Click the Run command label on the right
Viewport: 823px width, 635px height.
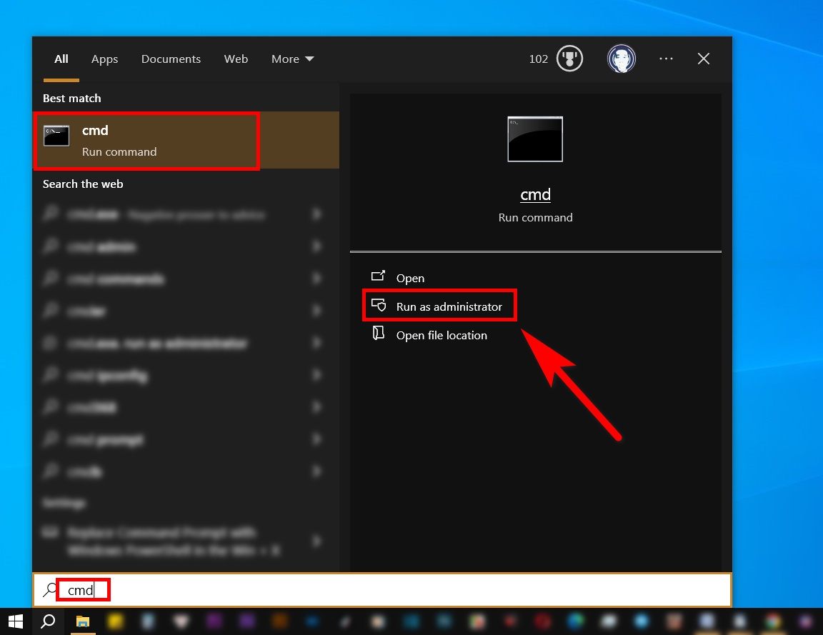(x=535, y=218)
